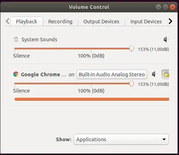Open the Show Applications dropdown
This screenshot has height=155, width=179.
tap(121, 139)
